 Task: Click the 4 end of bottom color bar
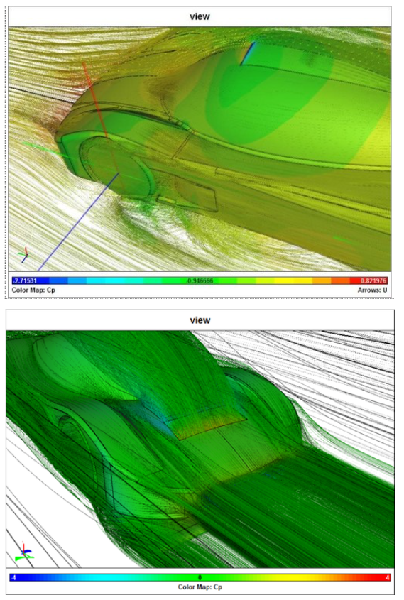[388, 577]
